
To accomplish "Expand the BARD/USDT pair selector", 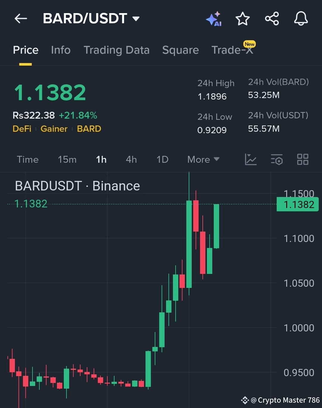I will point(91,18).
